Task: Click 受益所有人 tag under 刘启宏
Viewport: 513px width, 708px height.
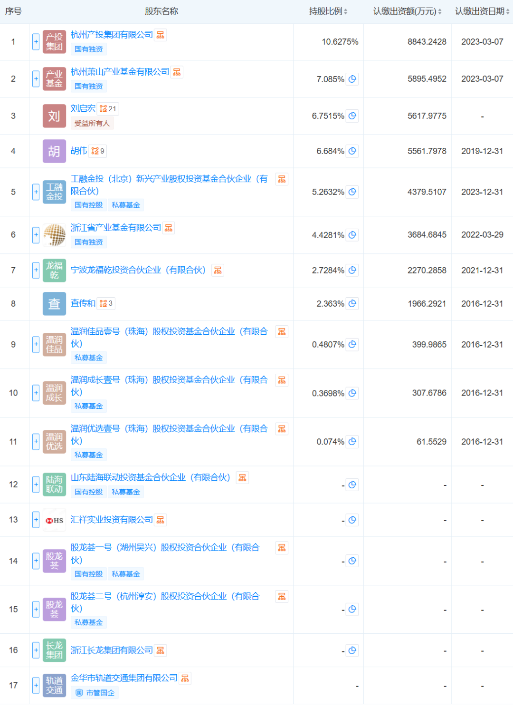Action: [x=92, y=124]
